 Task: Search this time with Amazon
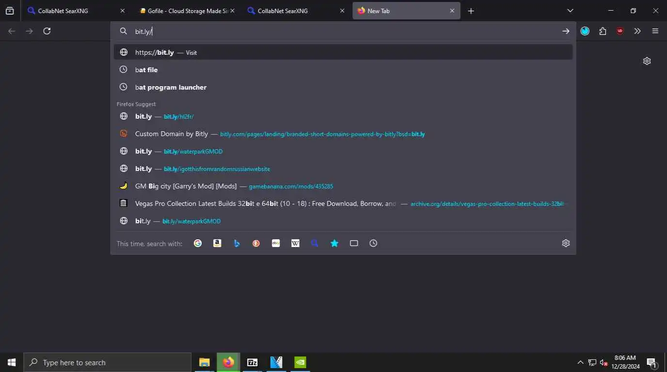pos(217,243)
